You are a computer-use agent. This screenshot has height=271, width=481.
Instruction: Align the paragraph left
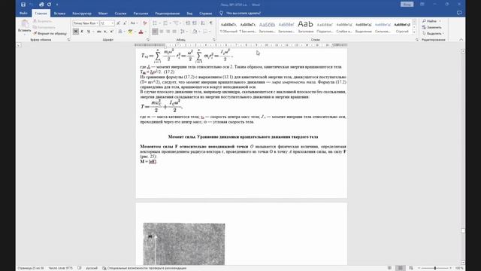pos(155,32)
